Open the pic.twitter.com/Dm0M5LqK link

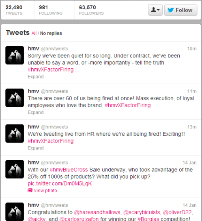[60, 183]
